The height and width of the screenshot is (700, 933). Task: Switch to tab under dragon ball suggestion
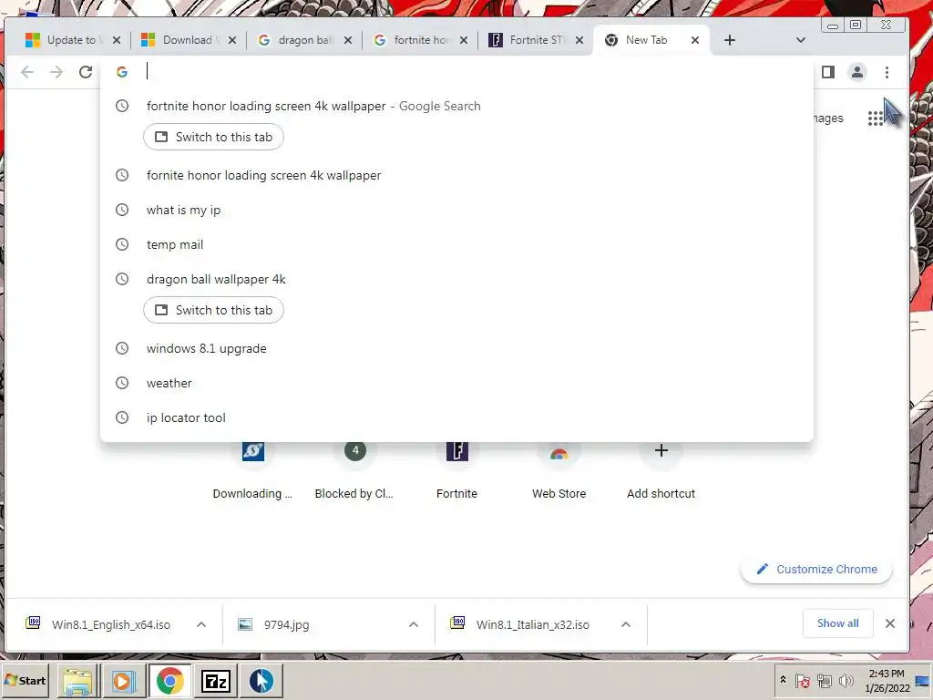point(213,310)
